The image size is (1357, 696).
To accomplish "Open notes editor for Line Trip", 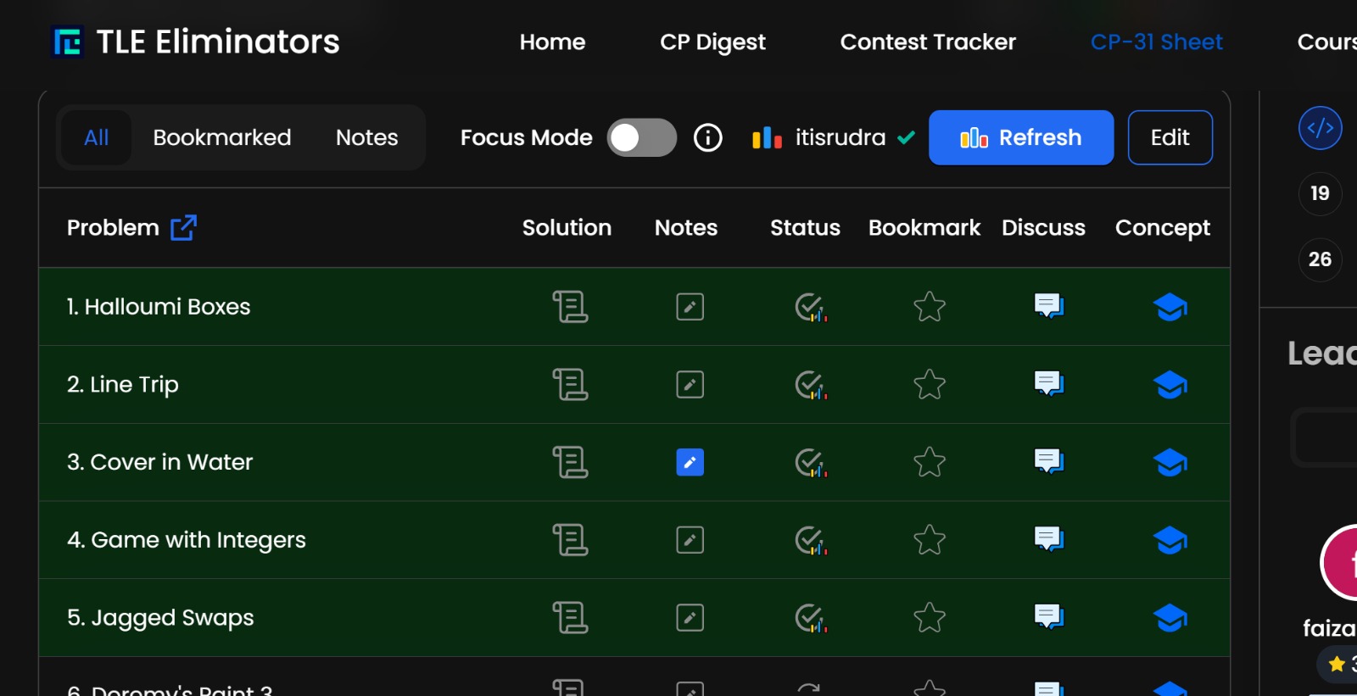I will (690, 385).
